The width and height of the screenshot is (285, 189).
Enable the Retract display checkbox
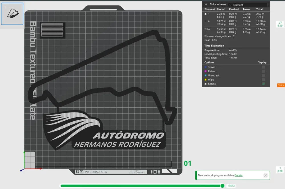point(263,71)
